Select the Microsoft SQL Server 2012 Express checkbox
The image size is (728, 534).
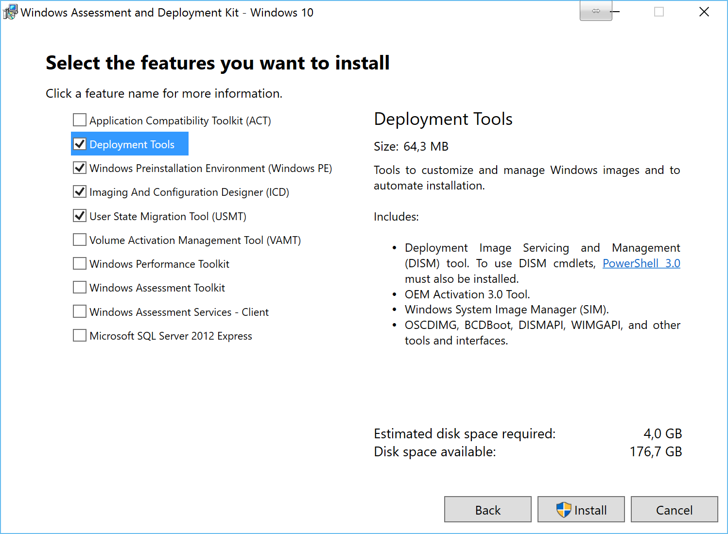click(80, 336)
